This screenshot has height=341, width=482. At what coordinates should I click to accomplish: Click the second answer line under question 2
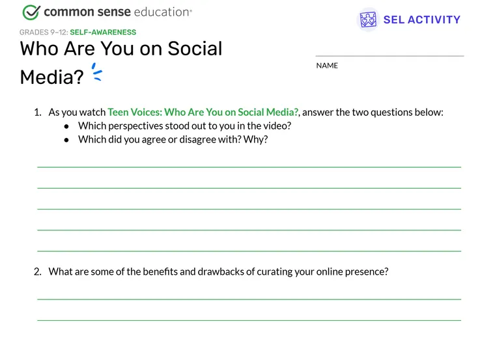click(x=249, y=320)
